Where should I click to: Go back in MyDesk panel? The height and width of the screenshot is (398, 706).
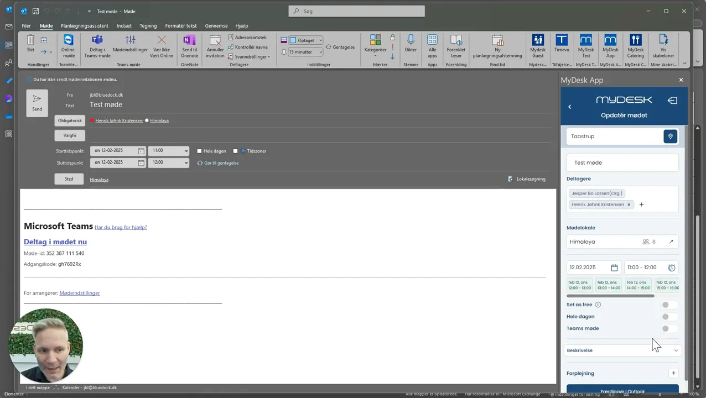pyautogui.click(x=569, y=107)
